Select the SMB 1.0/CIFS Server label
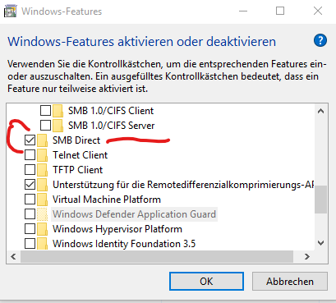Image resolution: width=336 pixels, height=303 pixels. [x=112, y=126]
